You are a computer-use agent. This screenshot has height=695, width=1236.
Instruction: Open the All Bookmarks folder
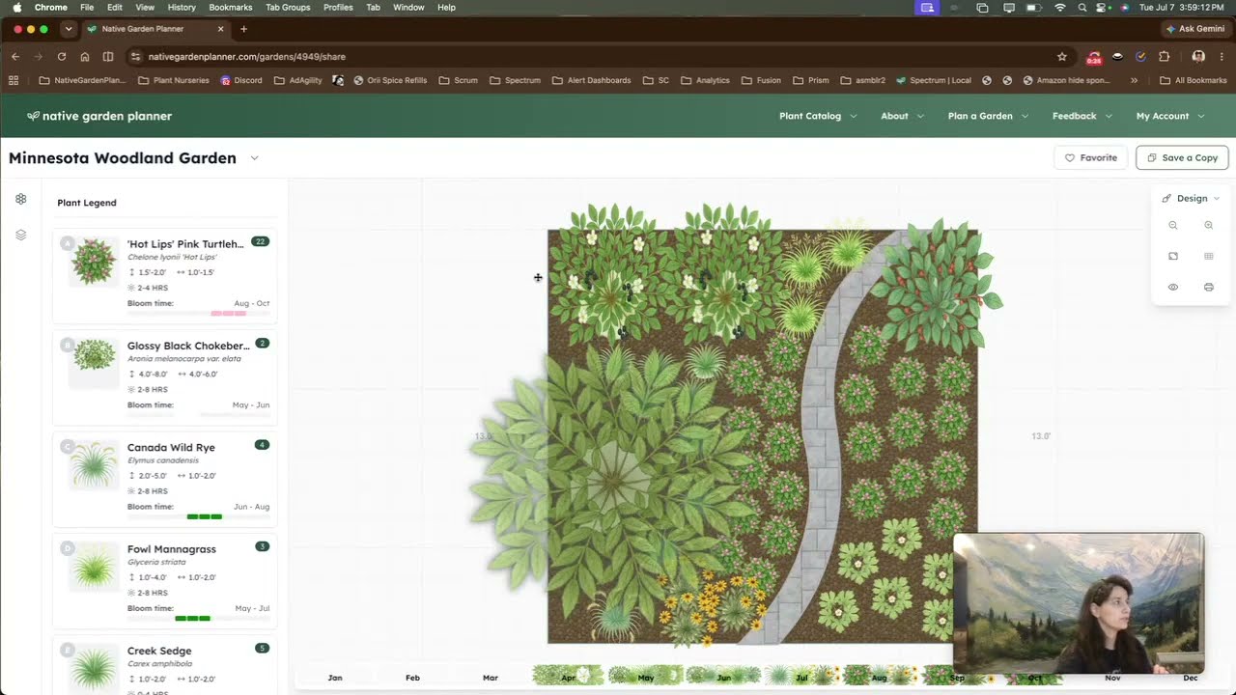[x=1193, y=80]
